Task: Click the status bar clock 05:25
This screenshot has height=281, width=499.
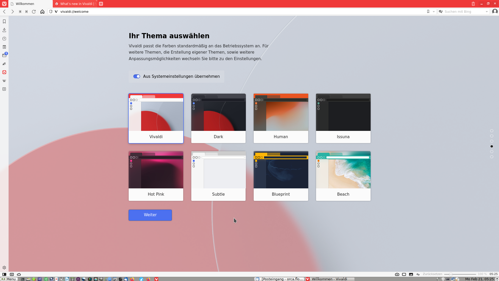Action: click(x=494, y=274)
